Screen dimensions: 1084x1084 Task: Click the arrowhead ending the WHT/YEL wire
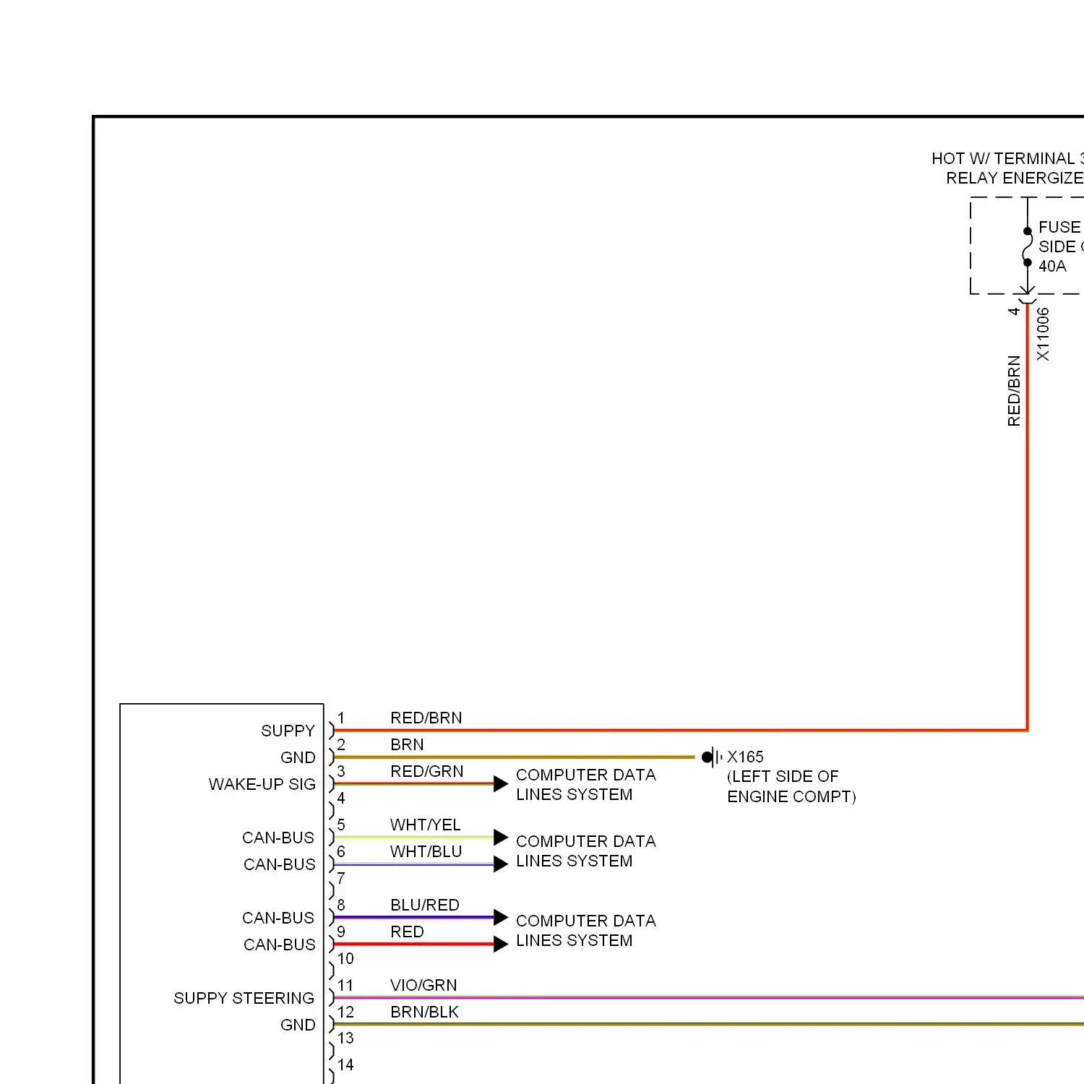[501, 838]
